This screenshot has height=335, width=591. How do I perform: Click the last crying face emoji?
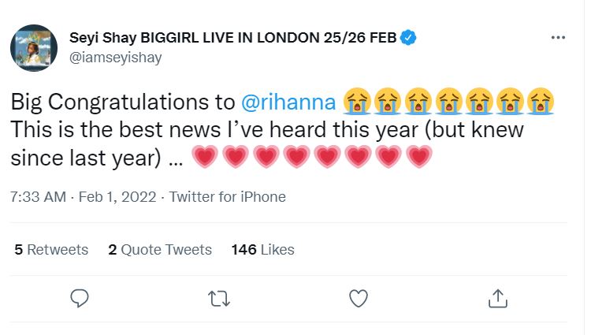pos(541,102)
